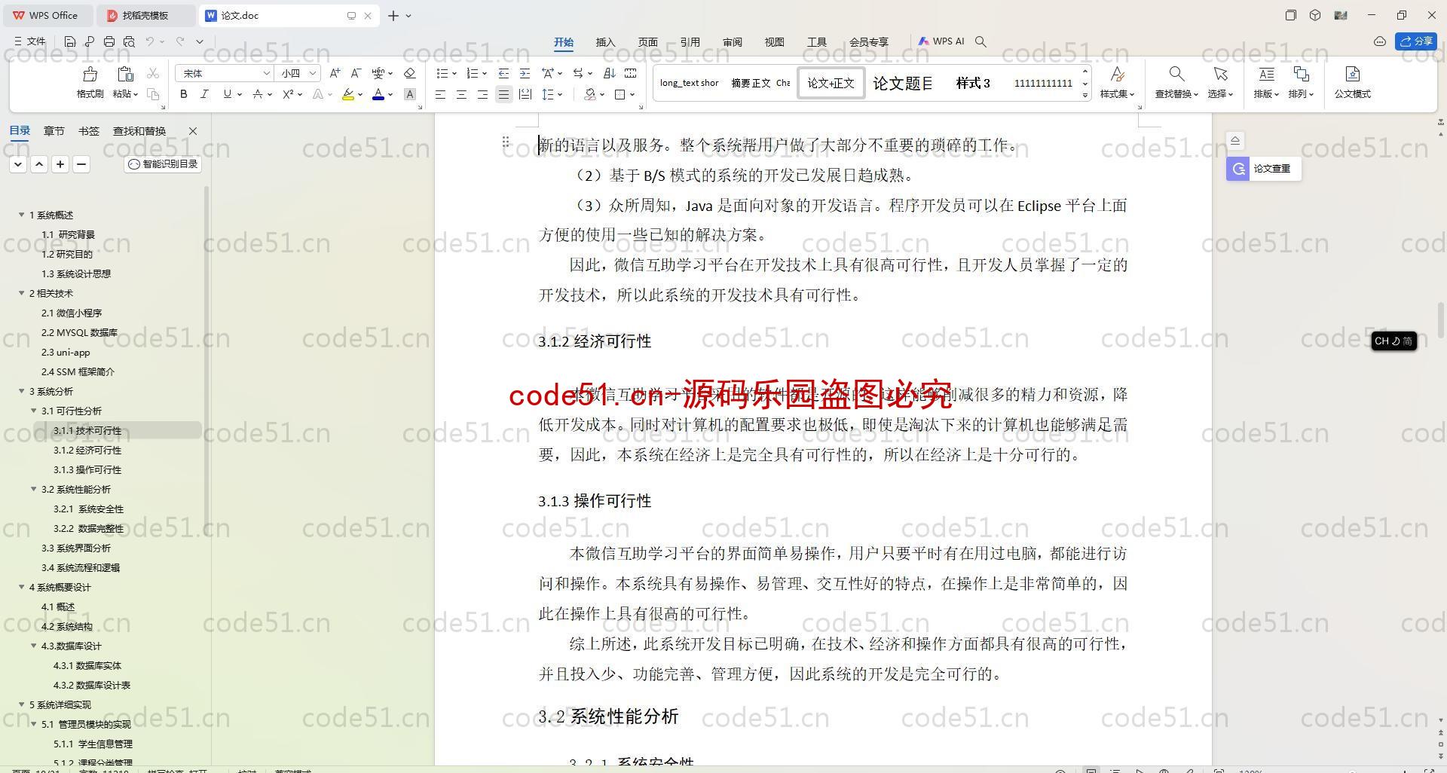This screenshot has width=1447, height=773.
Task: Click the Format Painter (格式刷) icon
Action: click(x=90, y=74)
